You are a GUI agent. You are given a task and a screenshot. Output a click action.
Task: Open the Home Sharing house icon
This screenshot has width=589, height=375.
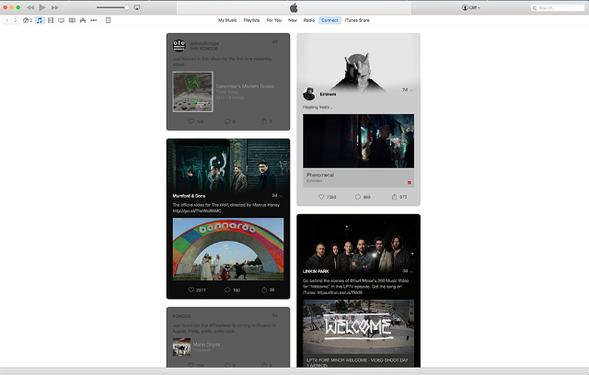point(27,20)
